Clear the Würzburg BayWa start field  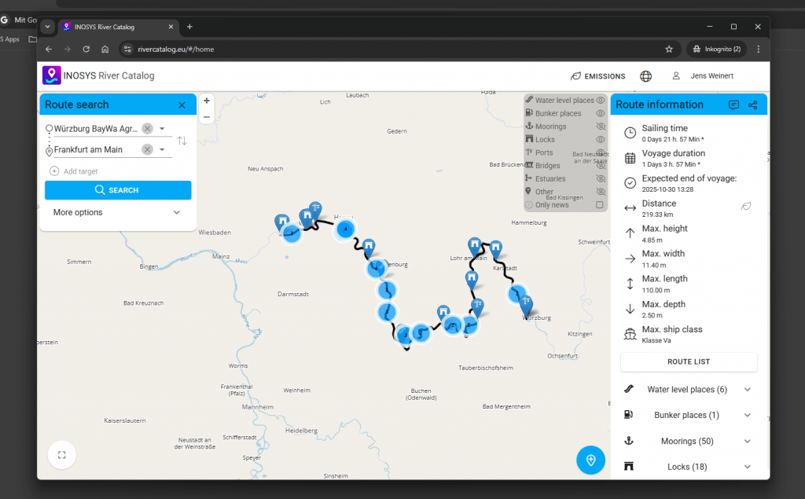coord(147,128)
